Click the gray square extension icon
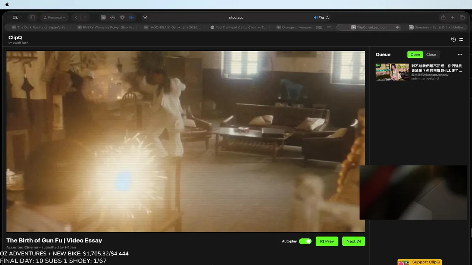Image resolution: width=472 pixels, height=265 pixels. [x=103, y=17]
